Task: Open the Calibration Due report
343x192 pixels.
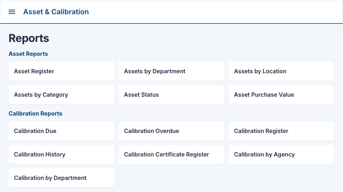Action: pos(61,131)
